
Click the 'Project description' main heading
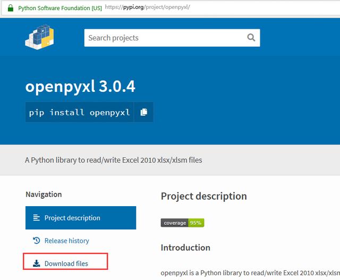point(204,196)
